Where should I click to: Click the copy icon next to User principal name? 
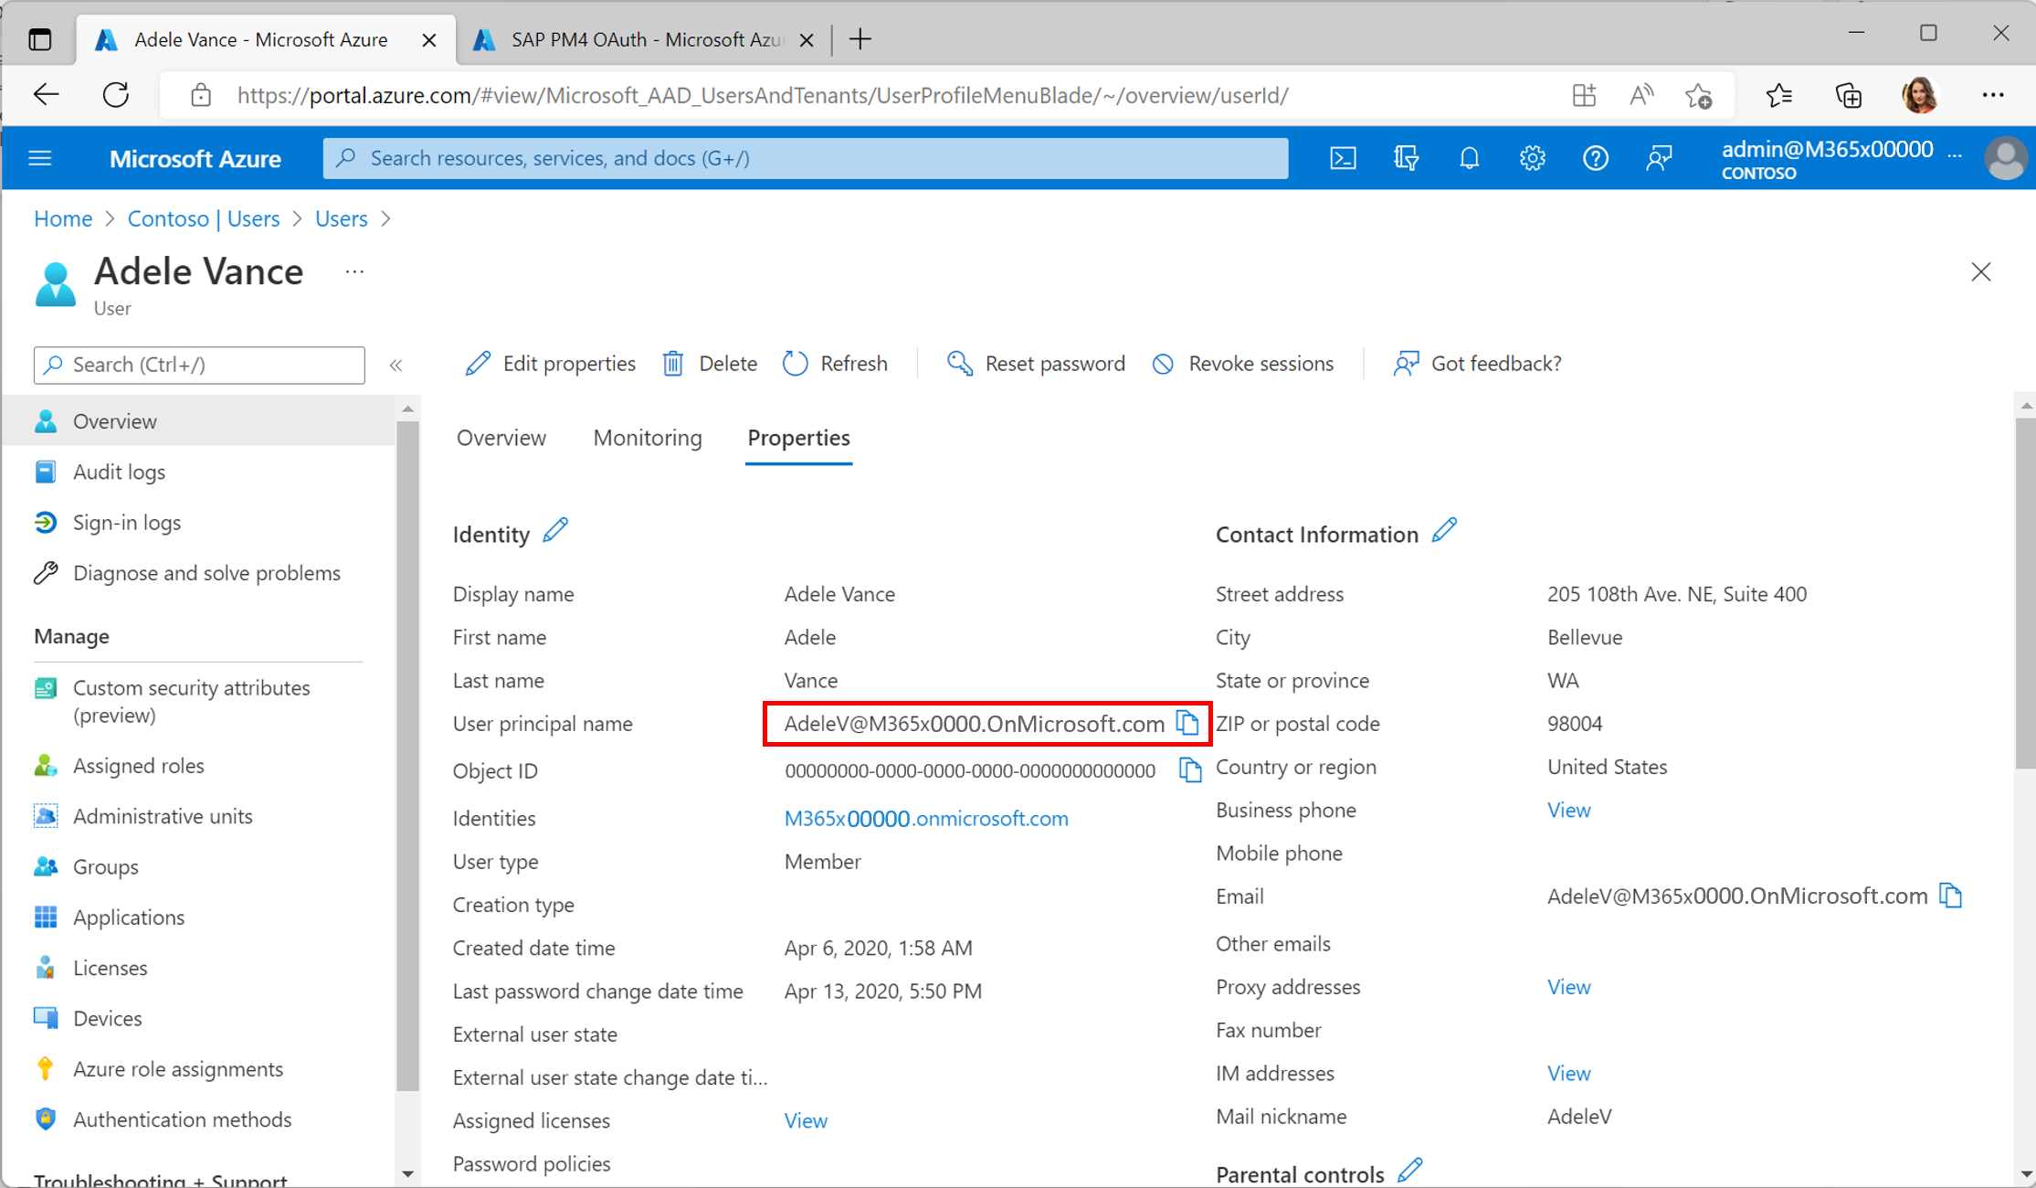[1188, 723]
